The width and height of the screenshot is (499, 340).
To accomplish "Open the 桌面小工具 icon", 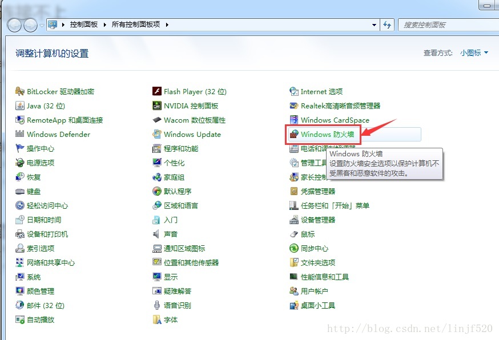I will click(293, 305).
